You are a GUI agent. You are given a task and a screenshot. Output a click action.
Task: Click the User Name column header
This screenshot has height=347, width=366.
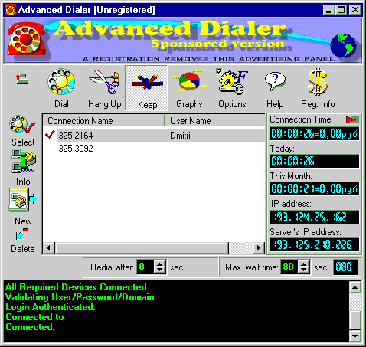215,121
